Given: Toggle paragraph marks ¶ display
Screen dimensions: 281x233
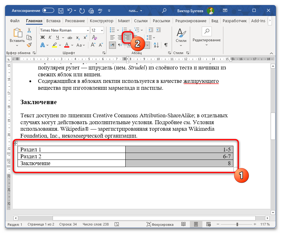Looking at the screenshot, I should pyautogui.click(x=166, y=45).
